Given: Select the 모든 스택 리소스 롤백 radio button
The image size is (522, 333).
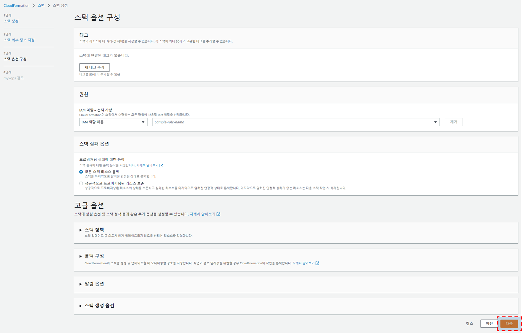Looking at the screenshot, I should point(81,172).
